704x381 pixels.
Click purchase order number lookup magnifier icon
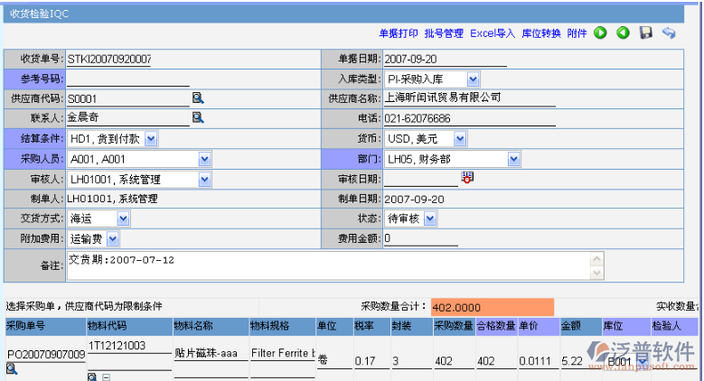12,368
